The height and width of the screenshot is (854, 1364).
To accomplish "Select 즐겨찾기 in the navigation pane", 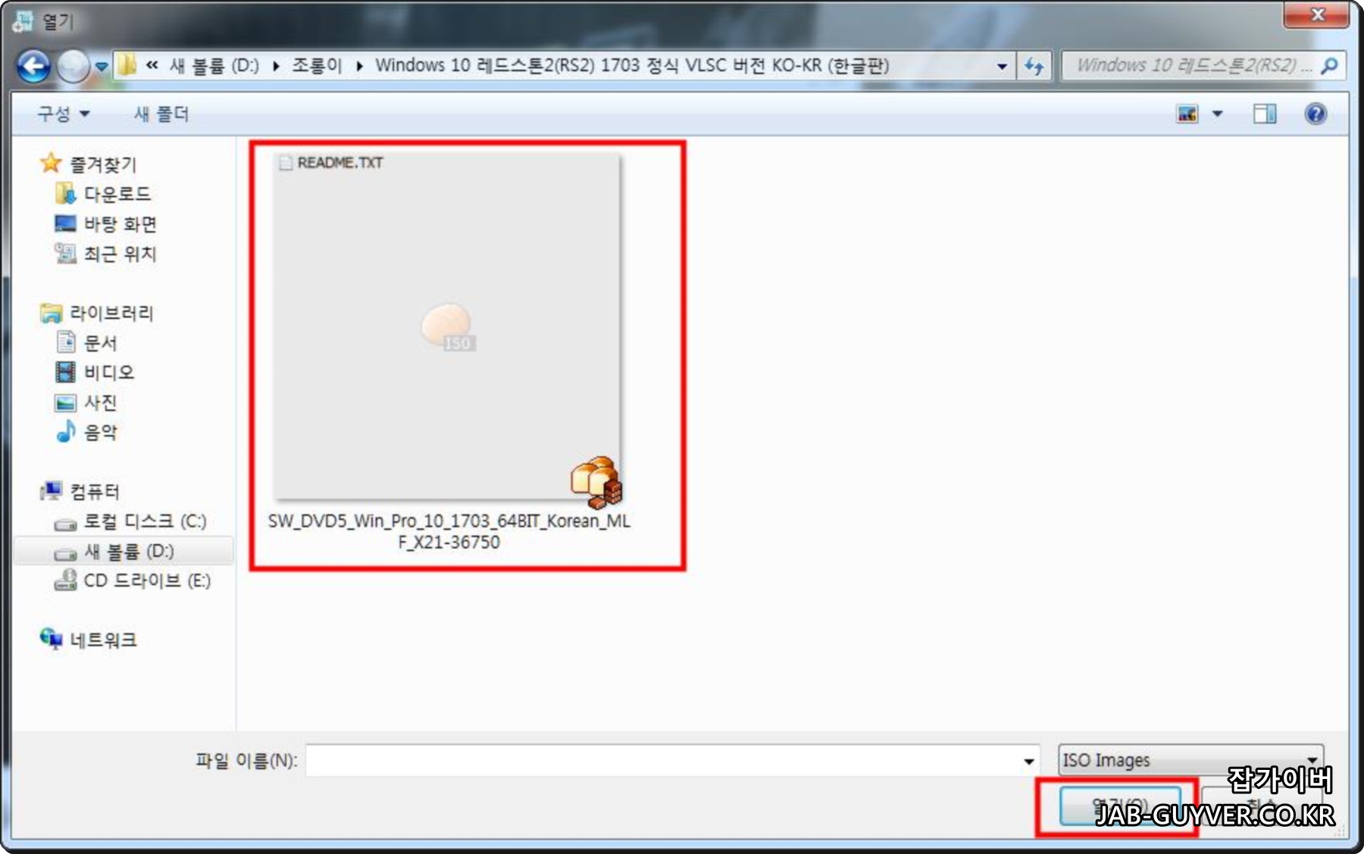I will tap(103, 164).
